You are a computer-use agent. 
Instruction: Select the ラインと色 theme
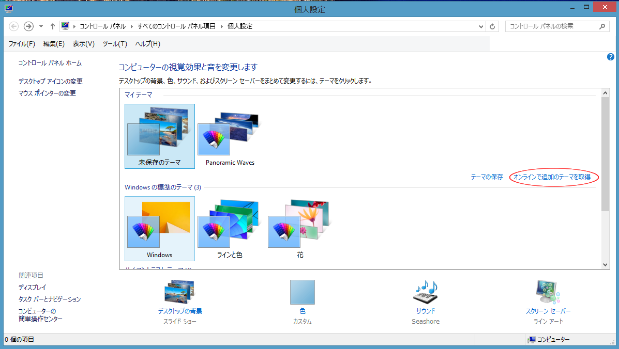point(230,229)
